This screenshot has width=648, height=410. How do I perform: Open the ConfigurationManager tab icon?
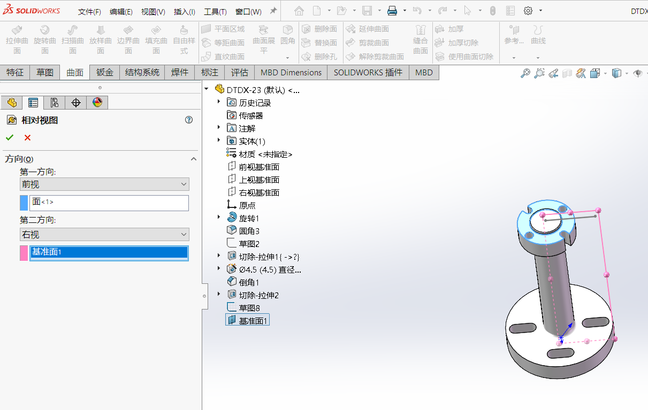point(54,103)
